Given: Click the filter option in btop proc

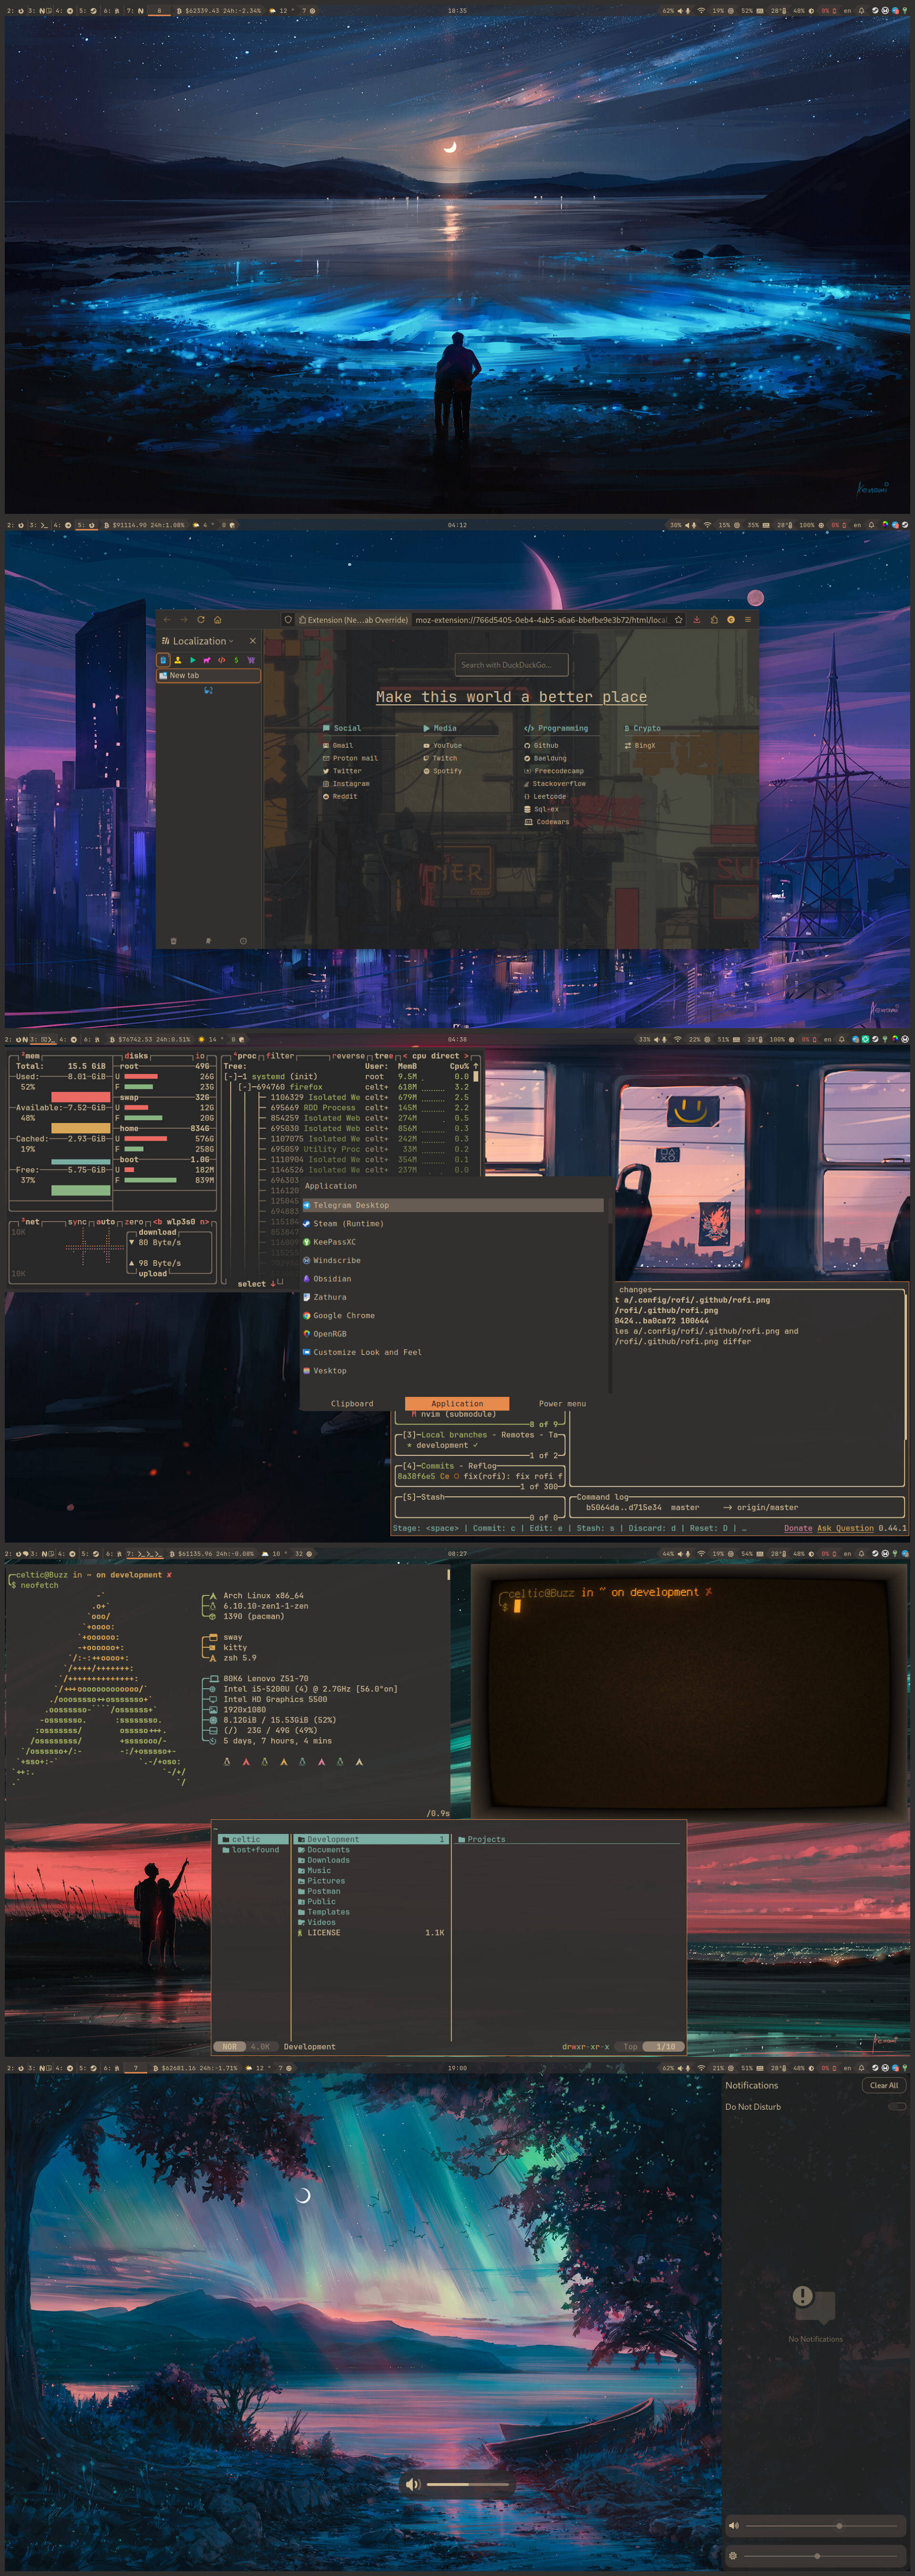Looking at the screenshot, I should (280, 1056).
